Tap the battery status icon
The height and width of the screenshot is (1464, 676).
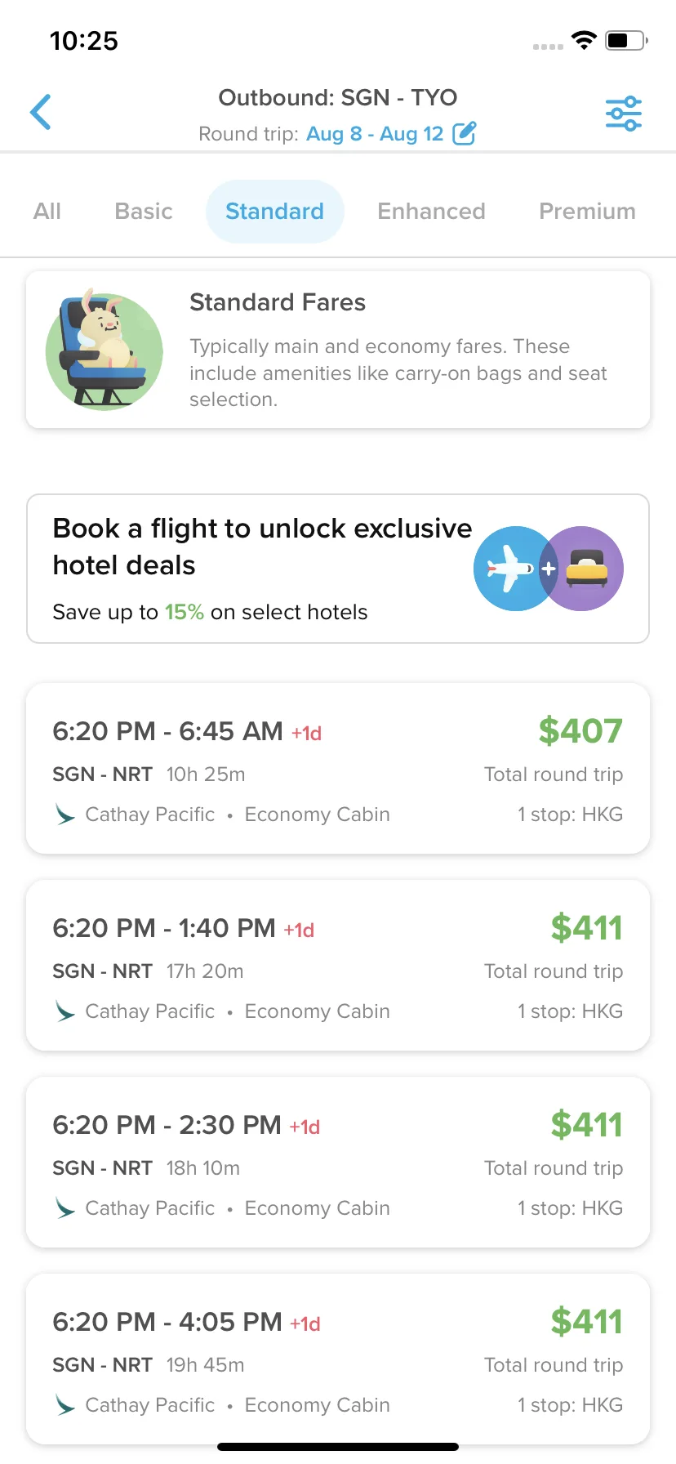626,40
